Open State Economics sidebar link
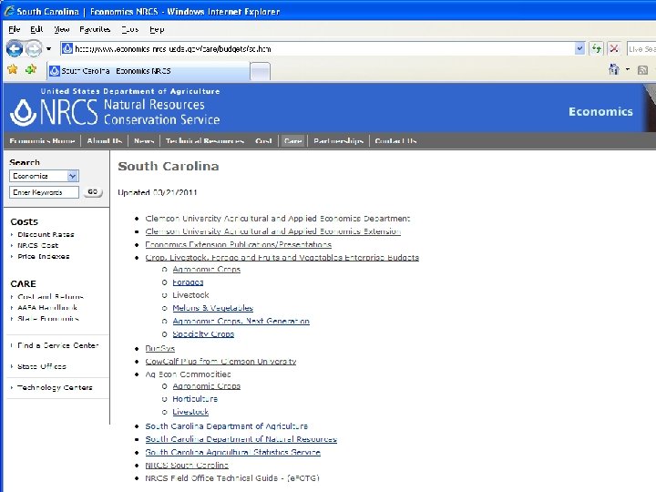656x492 pixels. pos(48,319)
